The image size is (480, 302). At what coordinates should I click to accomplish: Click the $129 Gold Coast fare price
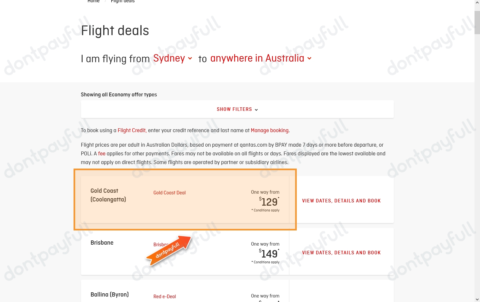(x=269, y=202)
